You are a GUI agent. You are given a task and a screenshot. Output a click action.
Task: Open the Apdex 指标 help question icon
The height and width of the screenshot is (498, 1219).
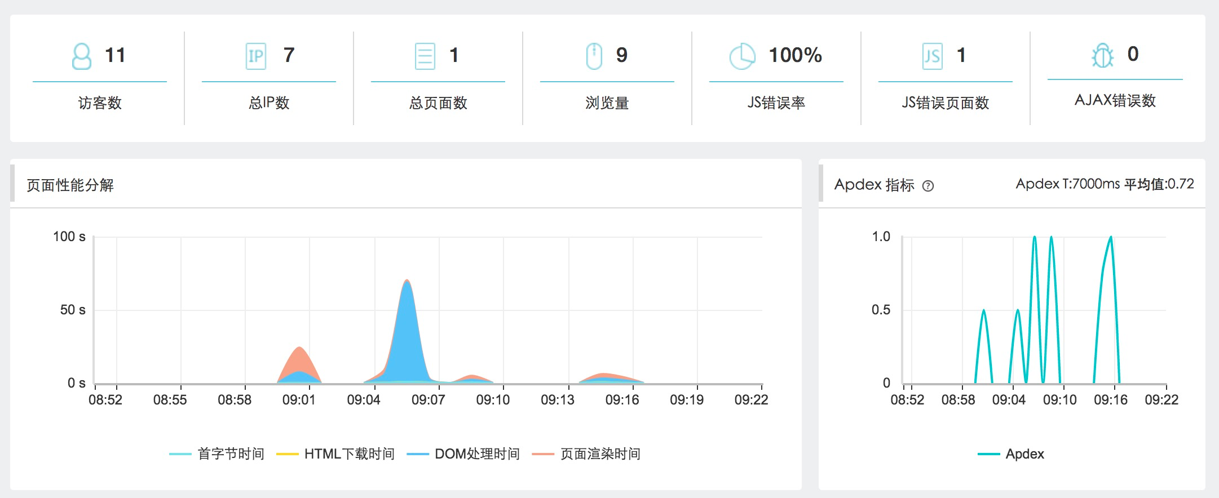click(928, 186)
